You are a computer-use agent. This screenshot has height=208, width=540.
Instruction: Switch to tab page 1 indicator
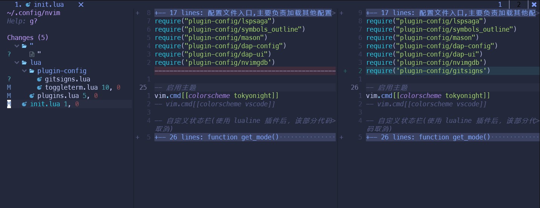(500, 5)
